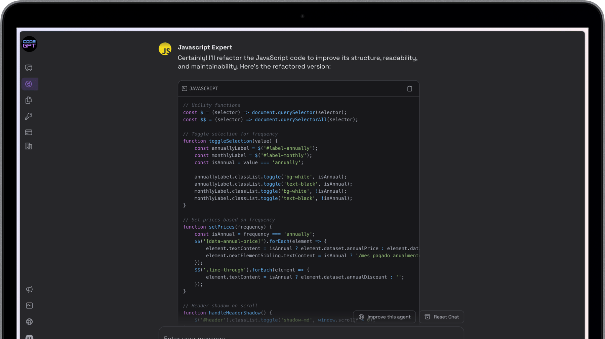Screen dimensions: 605x339
Task: Click the terminal icon beside JAVASCRIPT label
Action: tap(185, 88)
